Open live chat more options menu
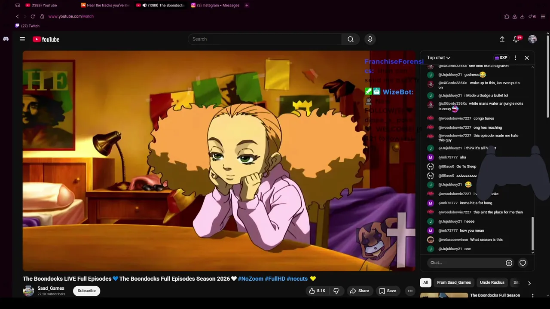Screen dimensions: 550x309 (515, 58)
